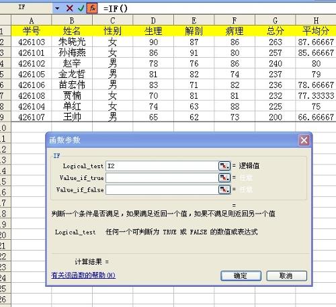Select the name cell 孙海燕
This screenshot has width=336, height=307.
coord(72,52)
